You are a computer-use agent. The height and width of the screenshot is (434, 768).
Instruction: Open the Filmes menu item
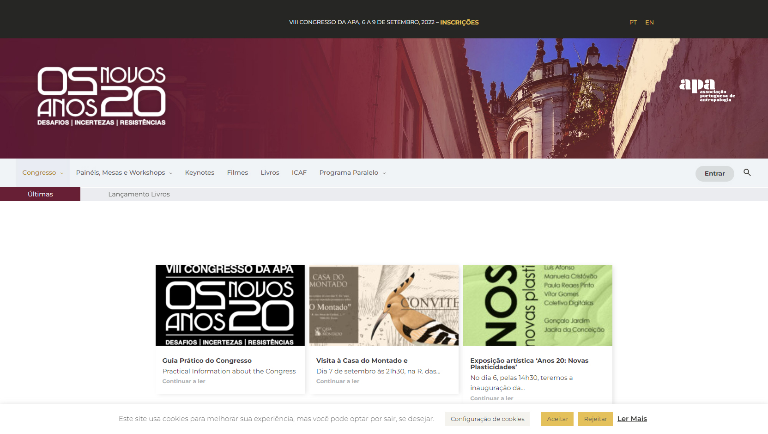[x=237, y=172]
